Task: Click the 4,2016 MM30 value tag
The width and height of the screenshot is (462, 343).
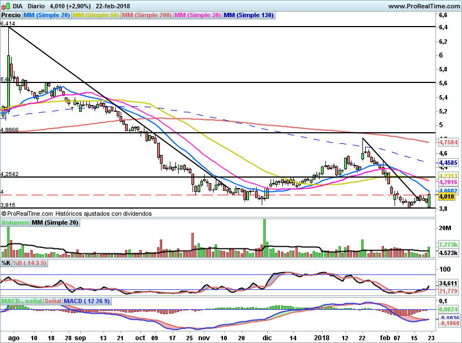Action: pyautogui.click(x=449, y=182)
